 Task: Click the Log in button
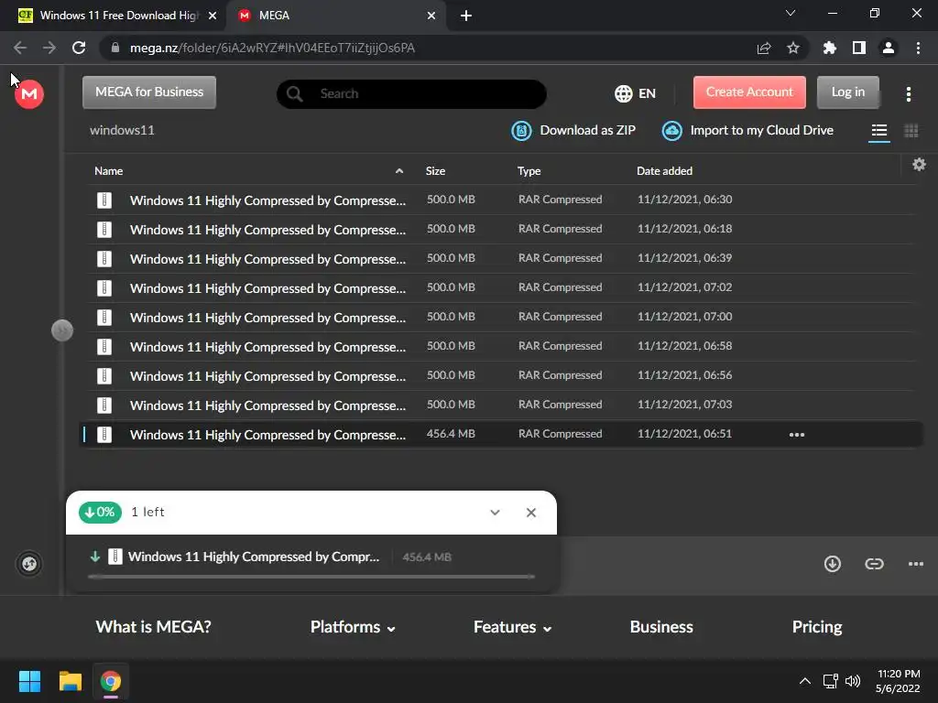pyautogui.click(x=847, y=92)
